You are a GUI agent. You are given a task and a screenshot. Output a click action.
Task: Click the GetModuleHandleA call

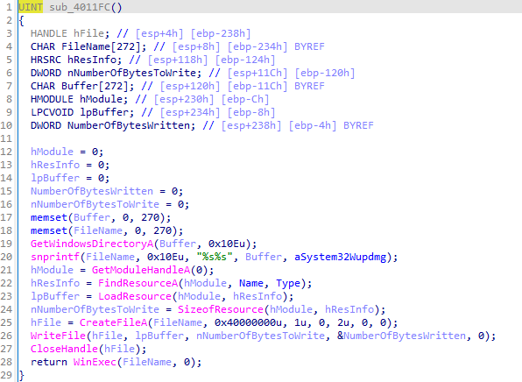(x=141, y=270)
